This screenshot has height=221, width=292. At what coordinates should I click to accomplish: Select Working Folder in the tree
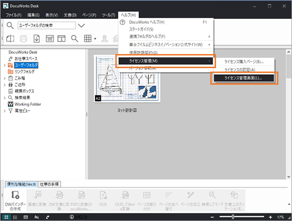tap(28, 104)
